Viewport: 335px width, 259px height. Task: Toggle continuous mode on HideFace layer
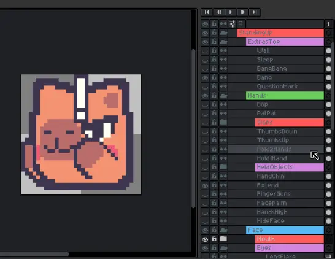[x=223, y=221]
